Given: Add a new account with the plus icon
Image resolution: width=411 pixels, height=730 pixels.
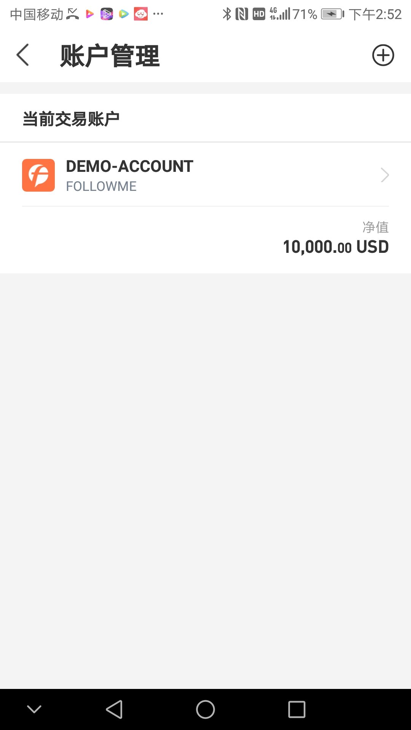Looking at the screenshot, I should click(x=383, y=55).
